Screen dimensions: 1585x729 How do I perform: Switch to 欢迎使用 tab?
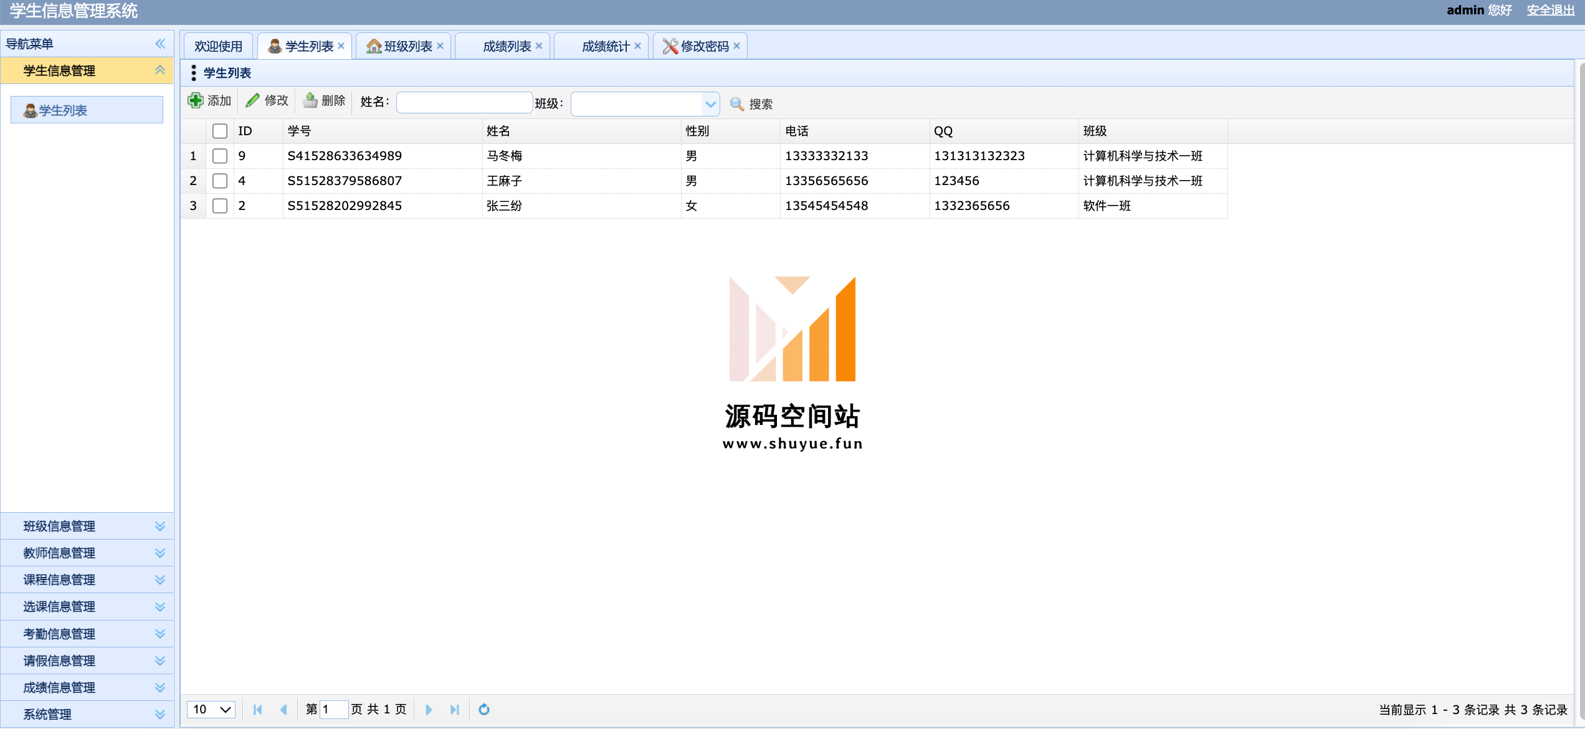tap(218, 46)
